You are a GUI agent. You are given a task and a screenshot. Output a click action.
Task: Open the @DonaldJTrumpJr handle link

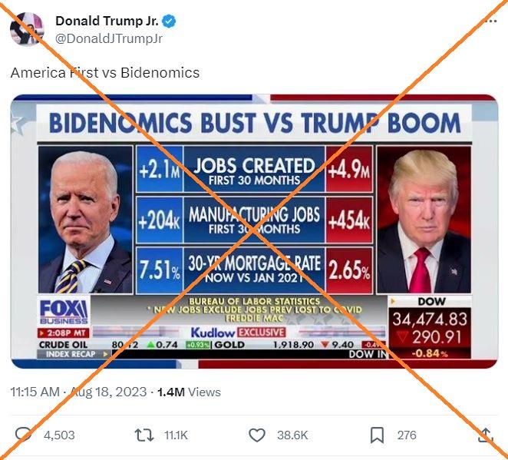point(109,38)
